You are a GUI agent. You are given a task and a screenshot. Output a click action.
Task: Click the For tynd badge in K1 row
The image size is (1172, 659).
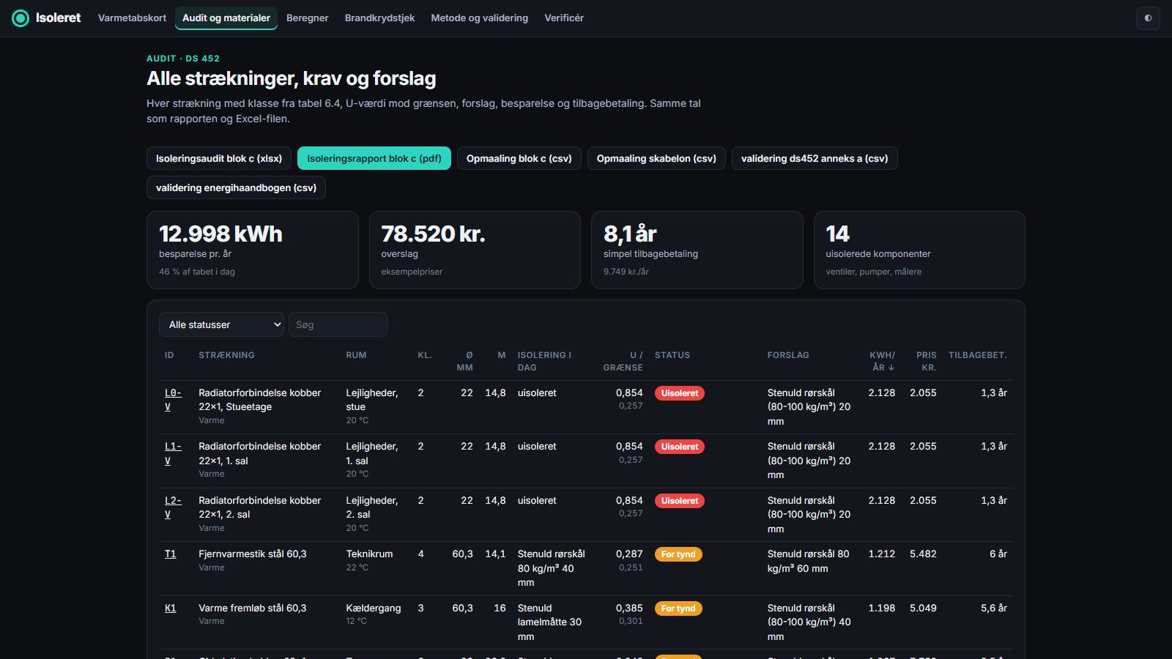click(x=678, y=608)
